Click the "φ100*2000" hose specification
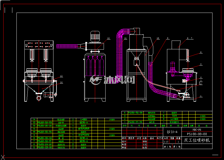 pyautogui.click(x=84, y=135)
